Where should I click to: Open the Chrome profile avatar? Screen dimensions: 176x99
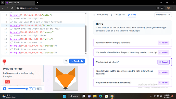pos(168,8)
